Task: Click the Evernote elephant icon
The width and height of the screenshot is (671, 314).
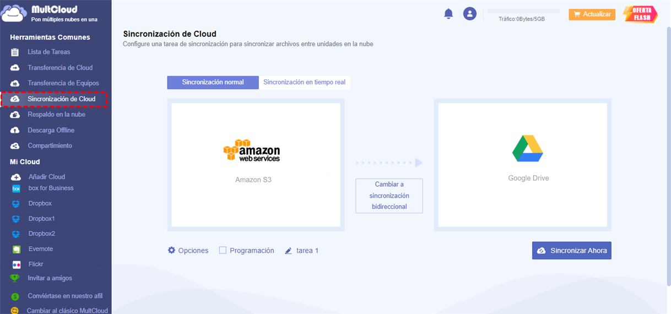Action: 17,249
